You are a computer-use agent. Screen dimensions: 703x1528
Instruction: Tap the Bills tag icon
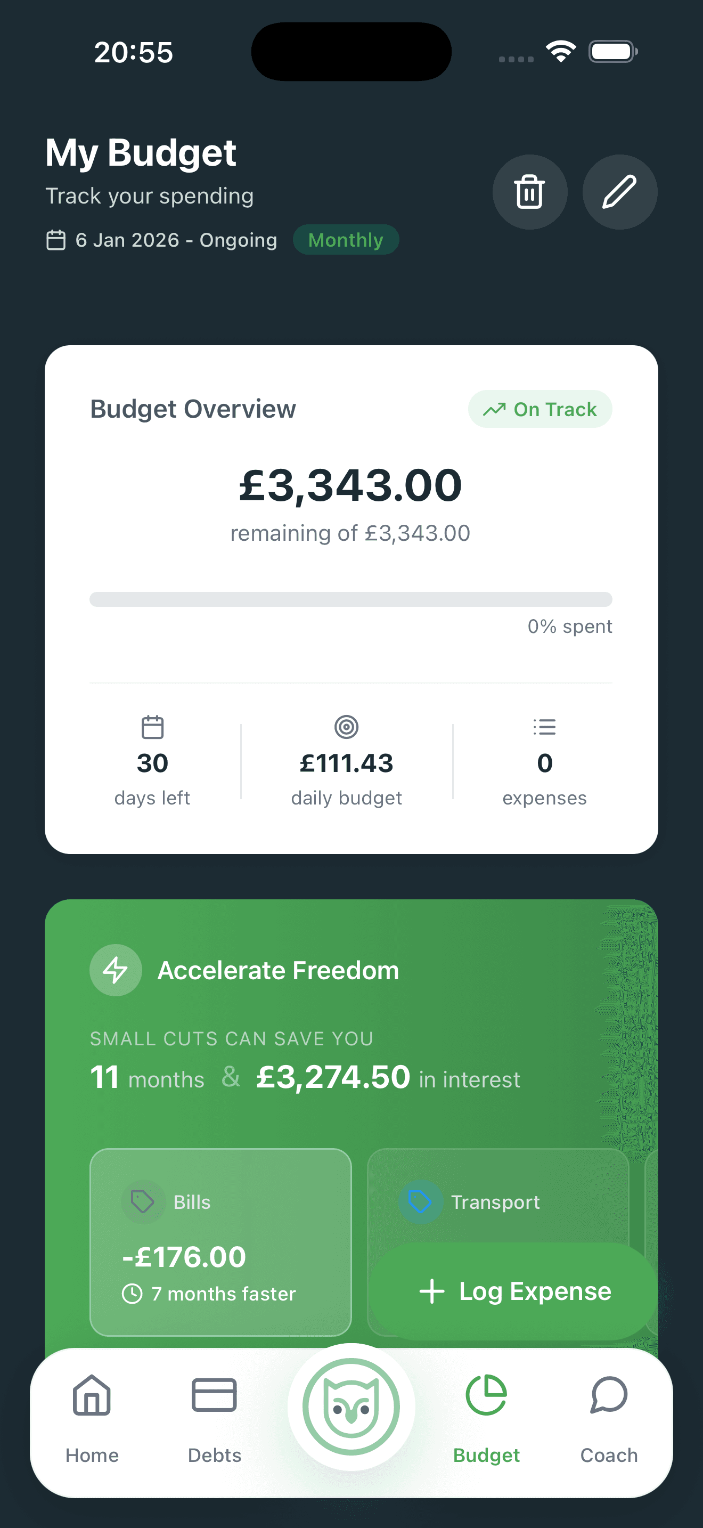click(143, 1202)
